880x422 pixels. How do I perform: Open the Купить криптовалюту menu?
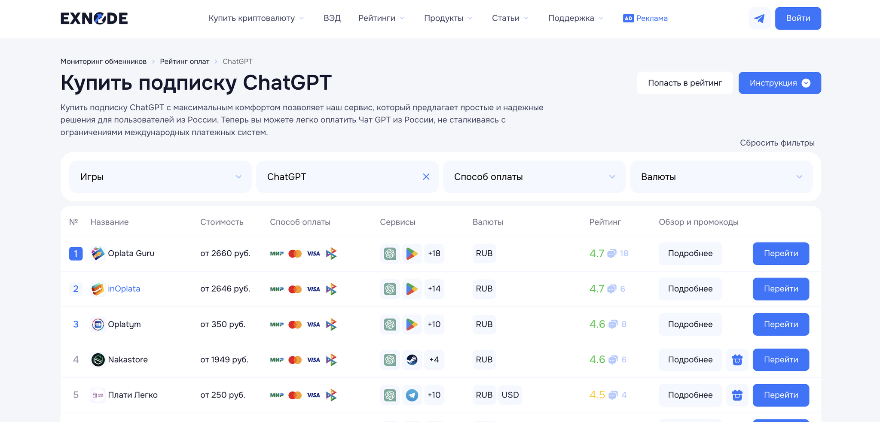pyautogui.click(x=256, y=18)
